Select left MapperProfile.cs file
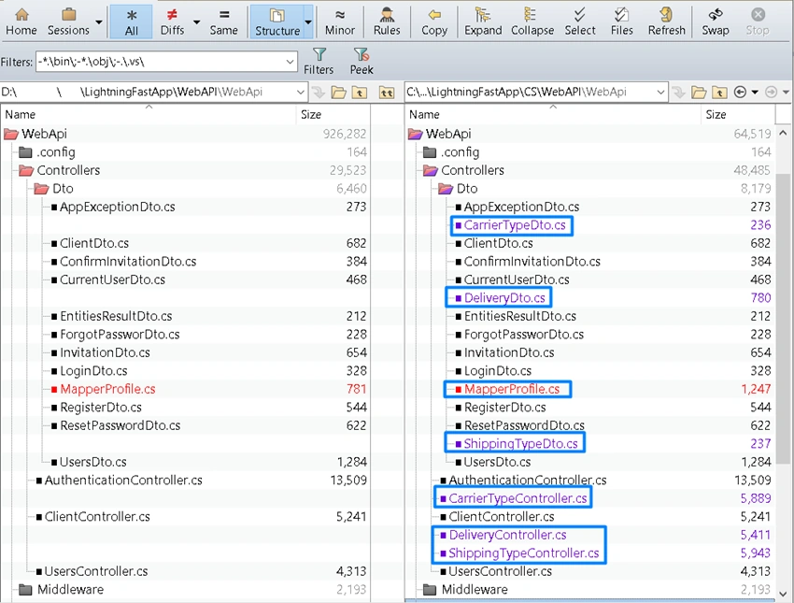 pos(107,389)
